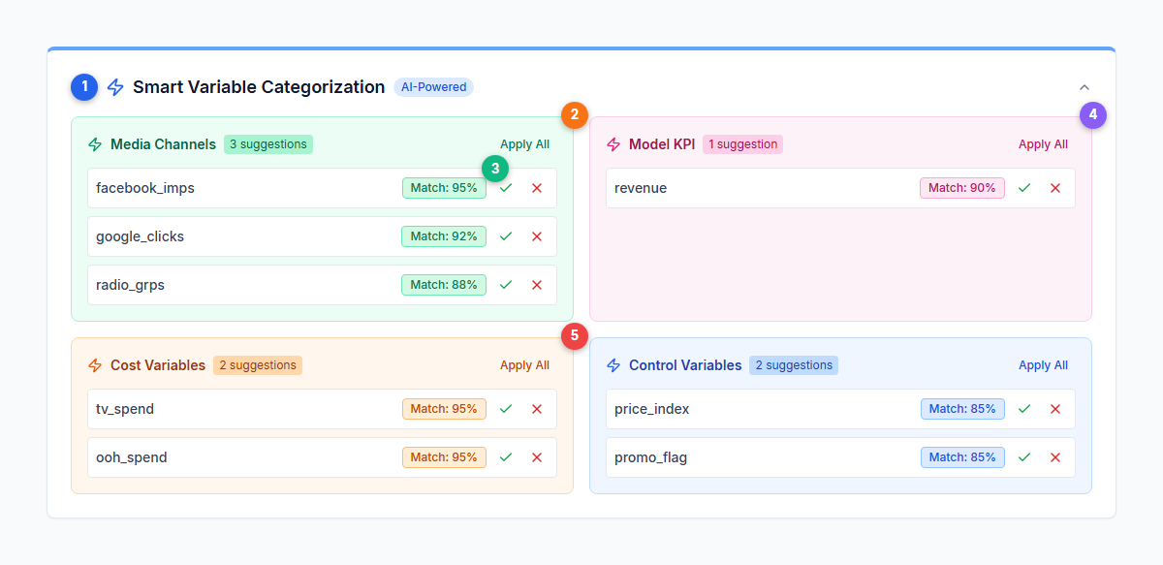Click Match: 95% badge for facebook_imps
The image size is (1163, 565).
coord(444,188)
